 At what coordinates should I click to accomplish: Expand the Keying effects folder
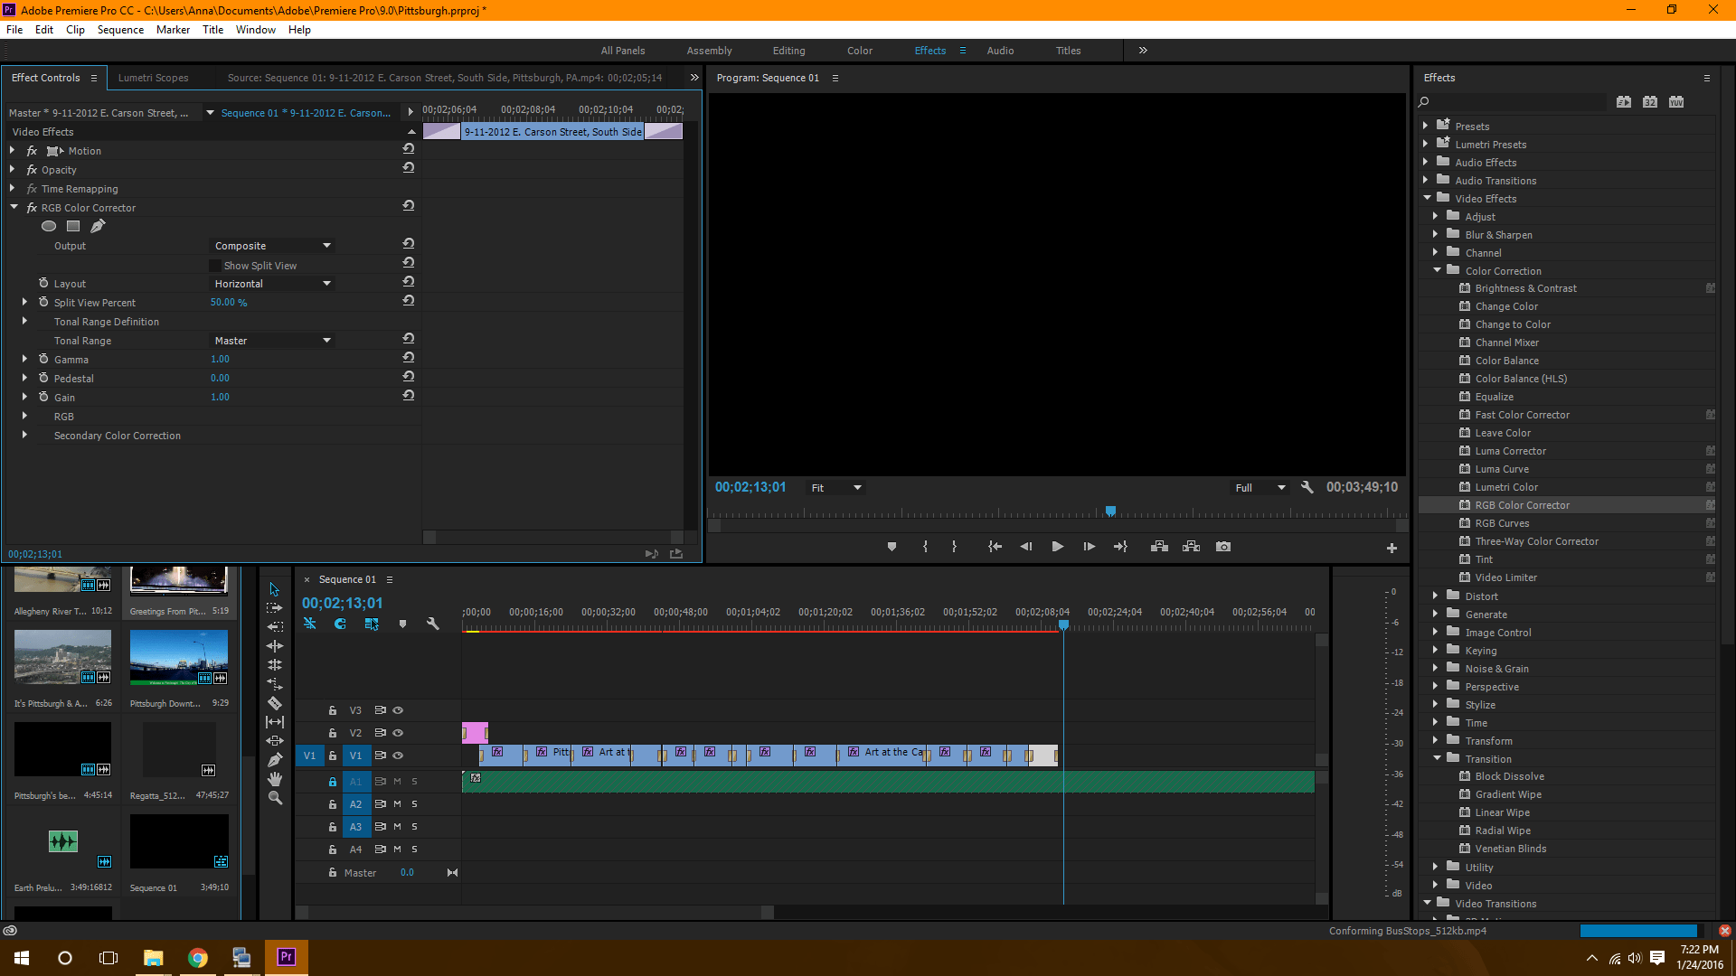pos(1435,651)
